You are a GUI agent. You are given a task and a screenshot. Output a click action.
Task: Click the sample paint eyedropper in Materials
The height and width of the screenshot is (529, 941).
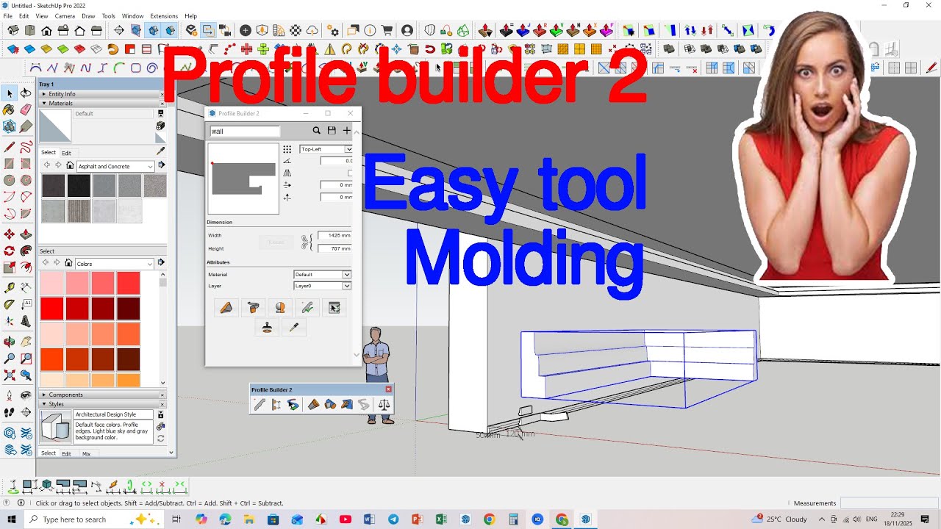pos(160,151)
